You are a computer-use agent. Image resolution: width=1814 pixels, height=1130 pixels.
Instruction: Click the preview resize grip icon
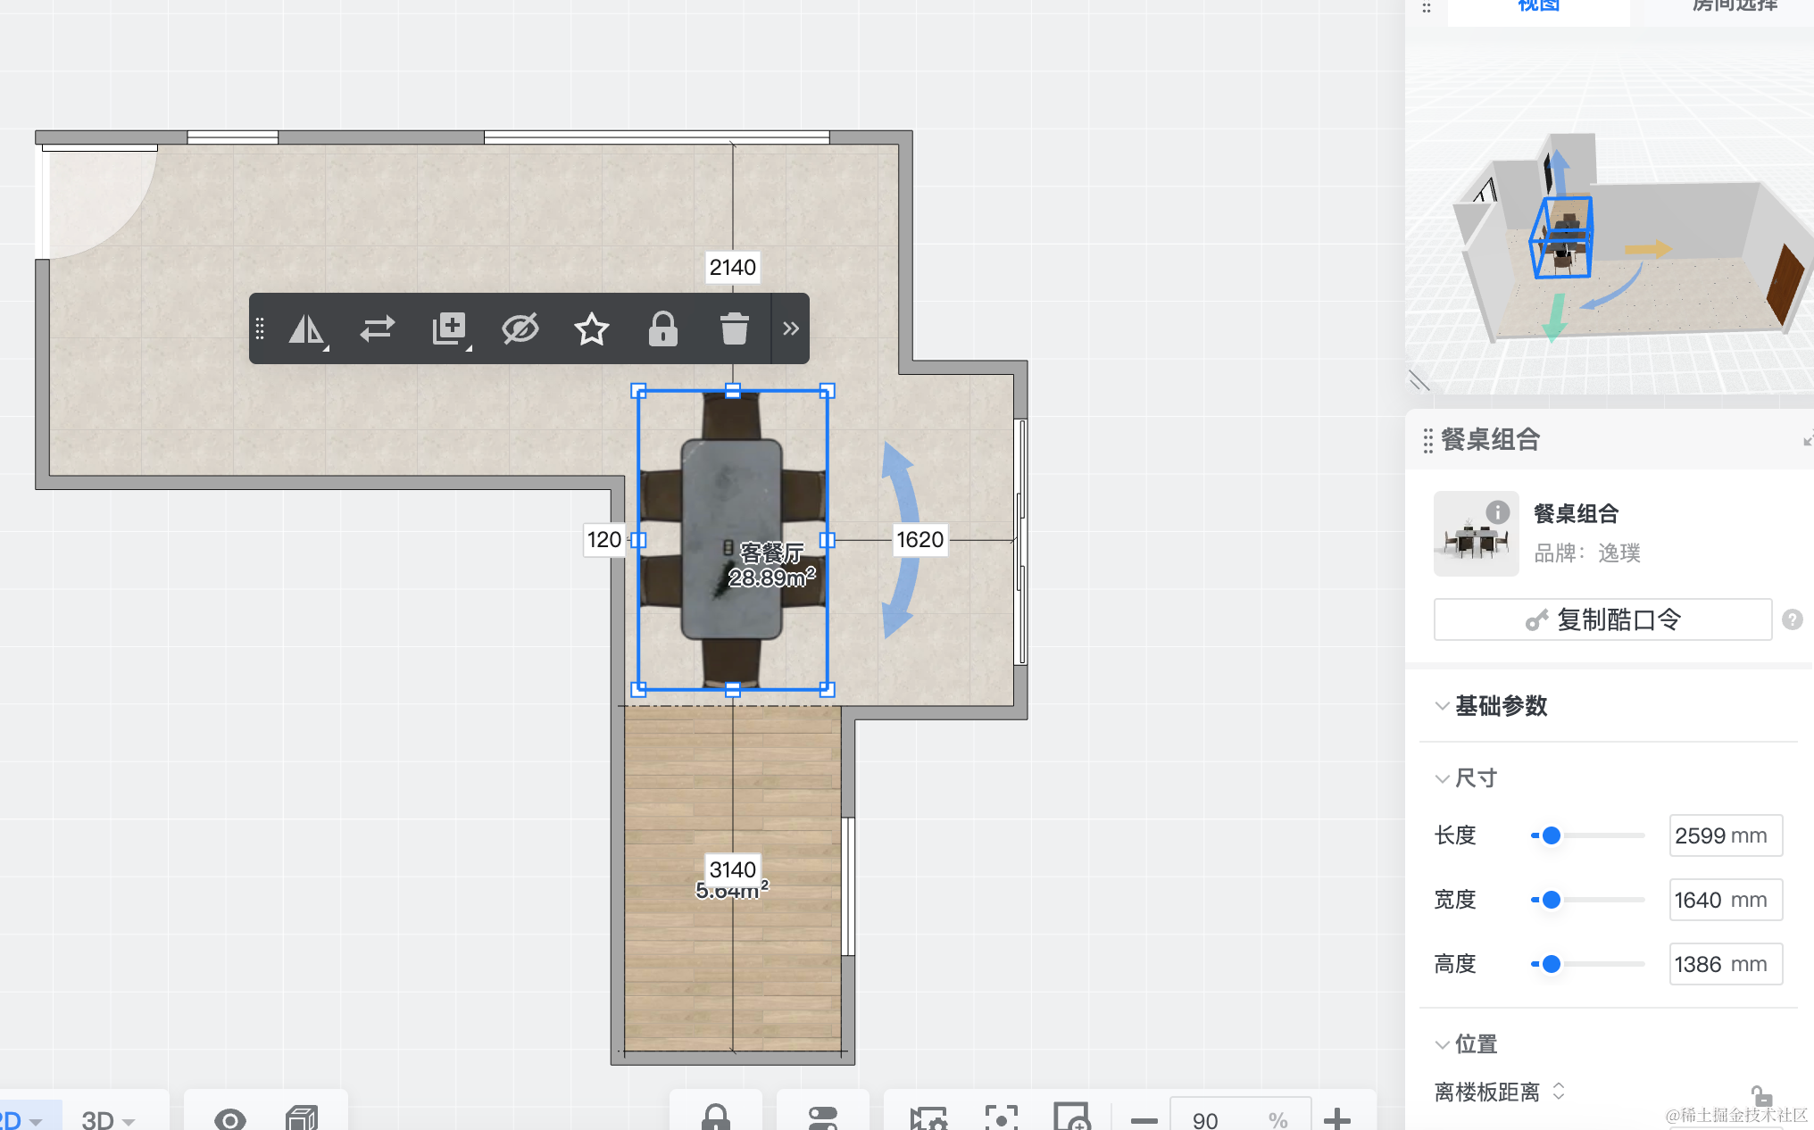[1419, 381]
